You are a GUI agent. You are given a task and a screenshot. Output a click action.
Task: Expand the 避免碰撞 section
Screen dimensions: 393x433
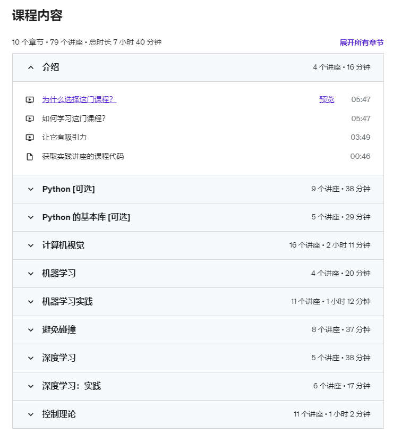point(198,330)
